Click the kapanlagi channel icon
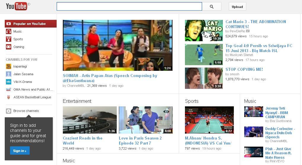This screenshot has width=302, height=165. coord(9,66)
